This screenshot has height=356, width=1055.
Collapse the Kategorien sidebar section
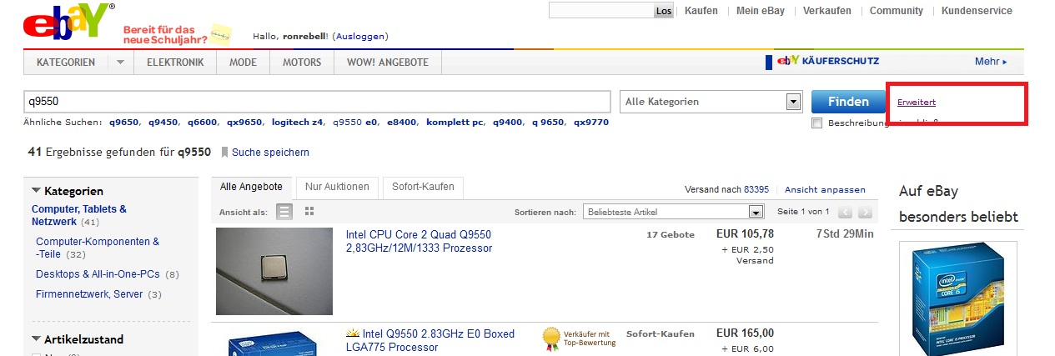[x=36, y=191]
